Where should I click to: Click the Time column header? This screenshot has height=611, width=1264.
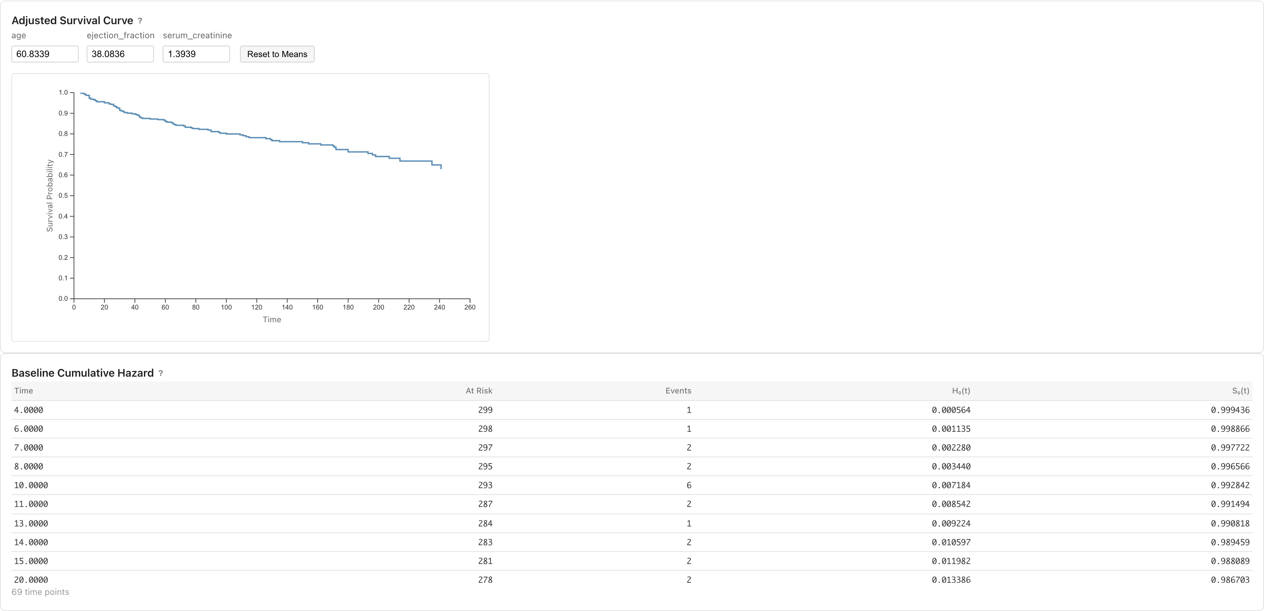pyautogui.click(x=24, y=390)
